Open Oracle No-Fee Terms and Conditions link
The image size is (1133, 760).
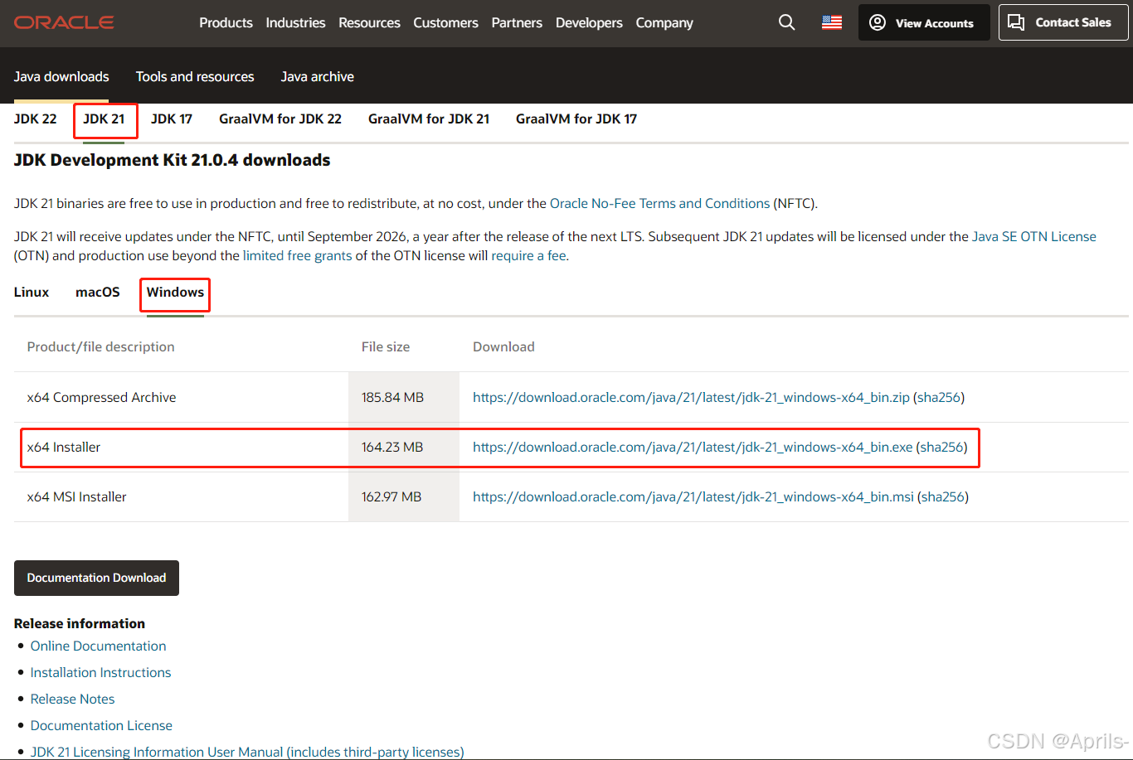pyautogui.click(x=660, y=203)
